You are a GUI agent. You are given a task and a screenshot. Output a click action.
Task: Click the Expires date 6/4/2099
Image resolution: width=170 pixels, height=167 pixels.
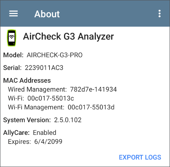[48, 142]
